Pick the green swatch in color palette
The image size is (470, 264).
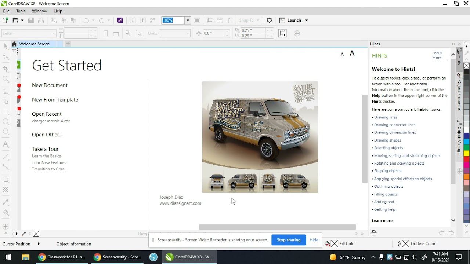466,147
